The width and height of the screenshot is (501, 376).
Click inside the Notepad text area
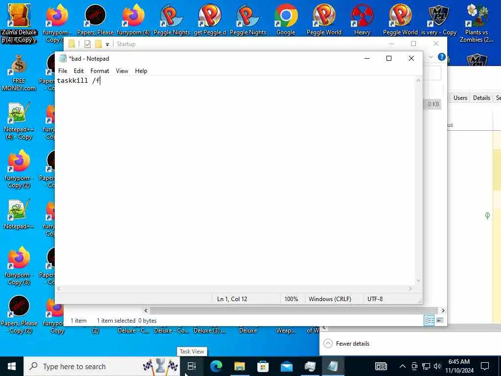pos(236,181)
